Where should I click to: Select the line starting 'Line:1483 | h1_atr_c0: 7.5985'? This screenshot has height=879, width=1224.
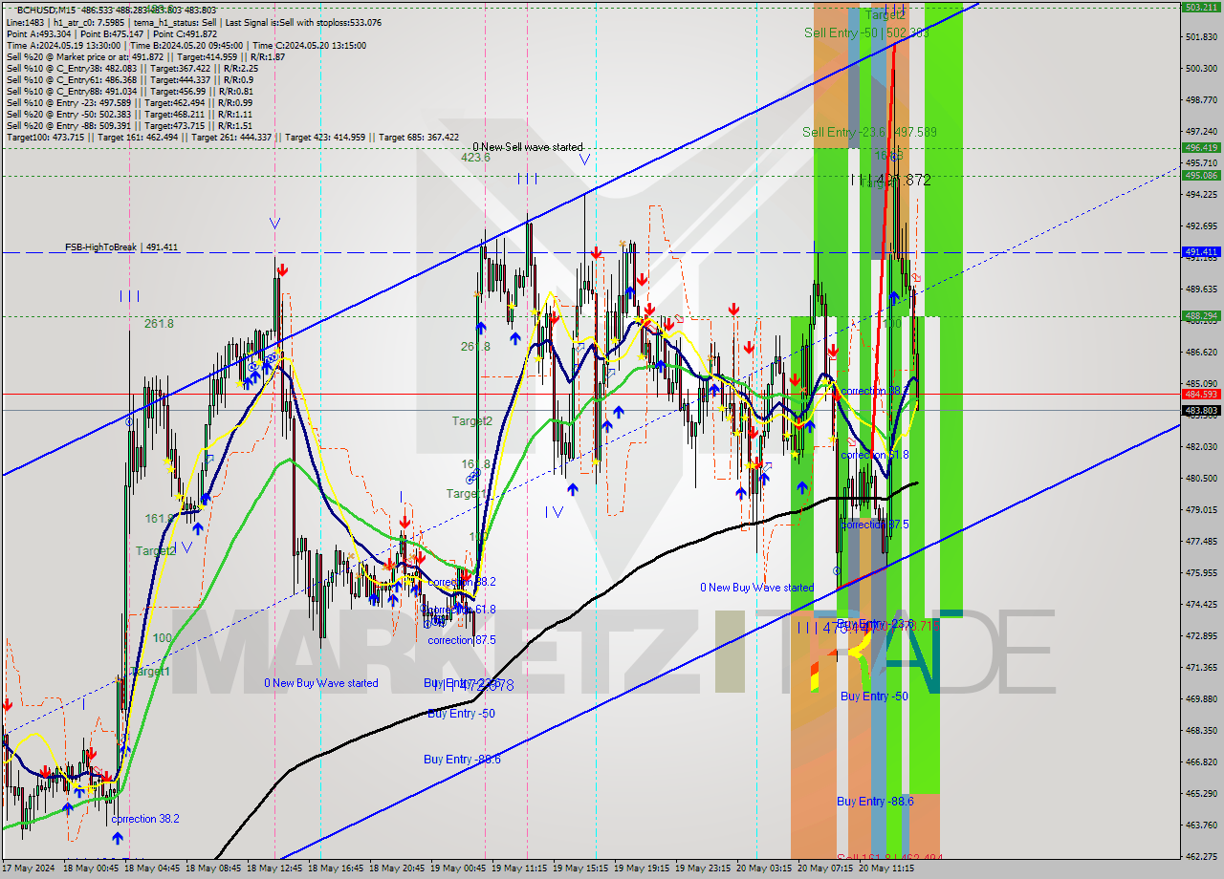pyautogui.click(x=193, y=22)
